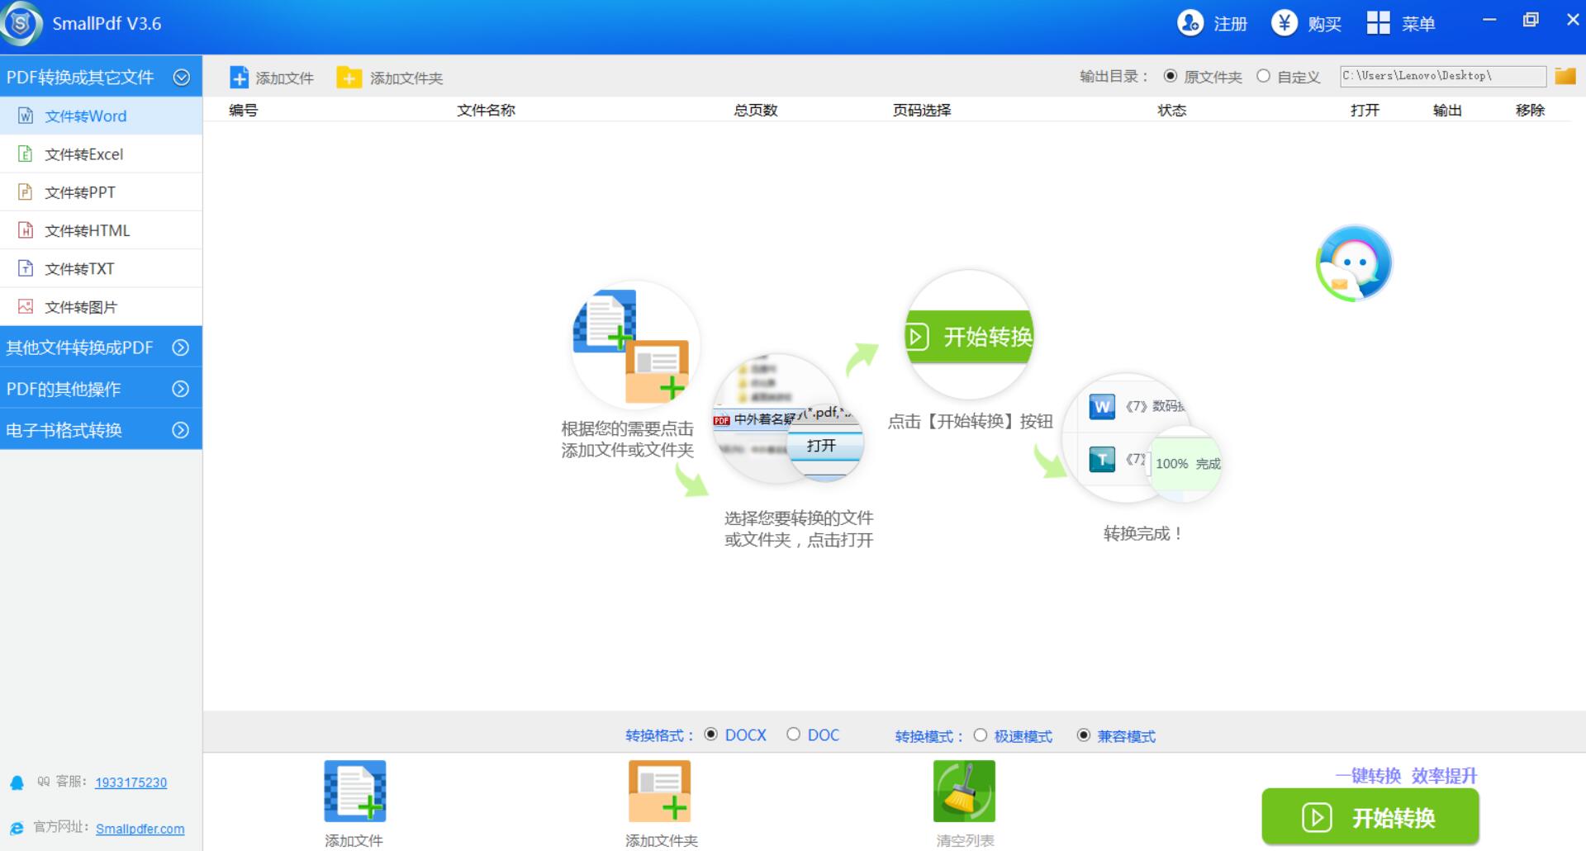Expand the 其他文件转换成PDF section arrow
Image resolution: width=1586 pixels, height=851 pixels.
(181, 347)
